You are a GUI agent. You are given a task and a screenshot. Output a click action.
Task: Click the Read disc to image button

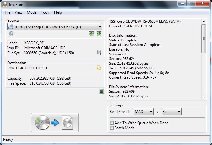click(x=55, y=122)
